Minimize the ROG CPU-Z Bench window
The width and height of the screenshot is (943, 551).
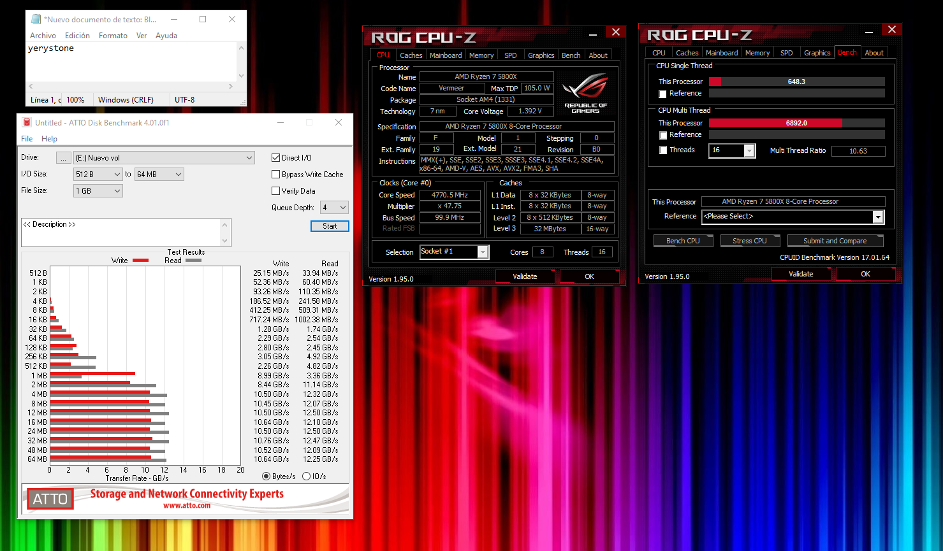[869, 32]
